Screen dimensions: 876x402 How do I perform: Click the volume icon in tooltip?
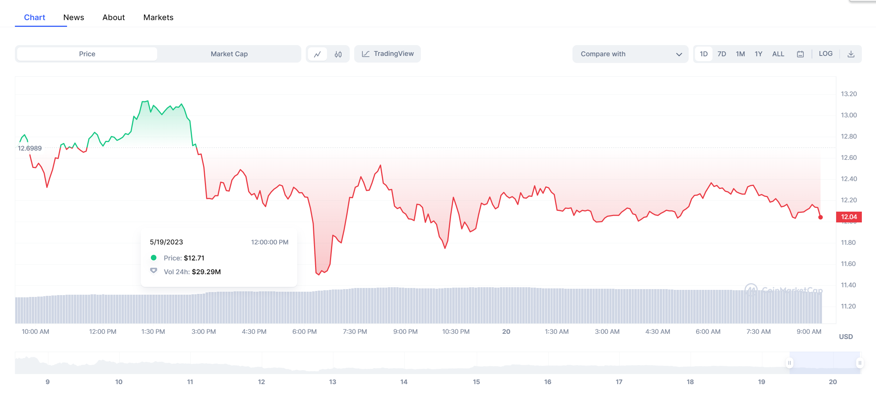point(153,271)
